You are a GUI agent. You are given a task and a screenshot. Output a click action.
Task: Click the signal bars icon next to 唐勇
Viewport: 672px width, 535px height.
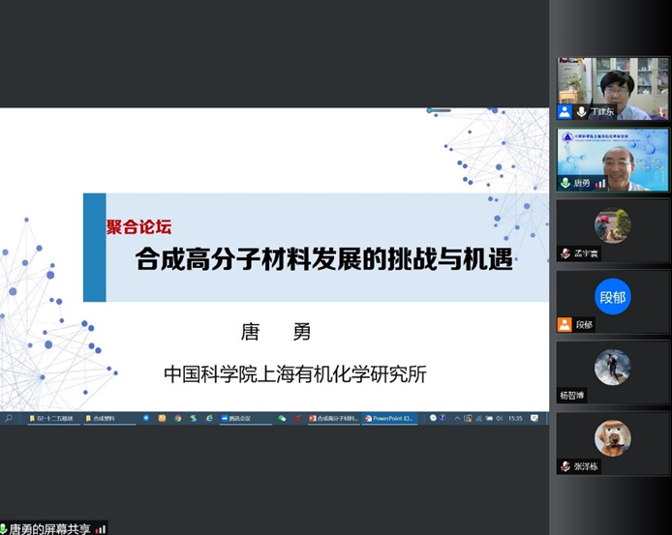click(600, 183)
